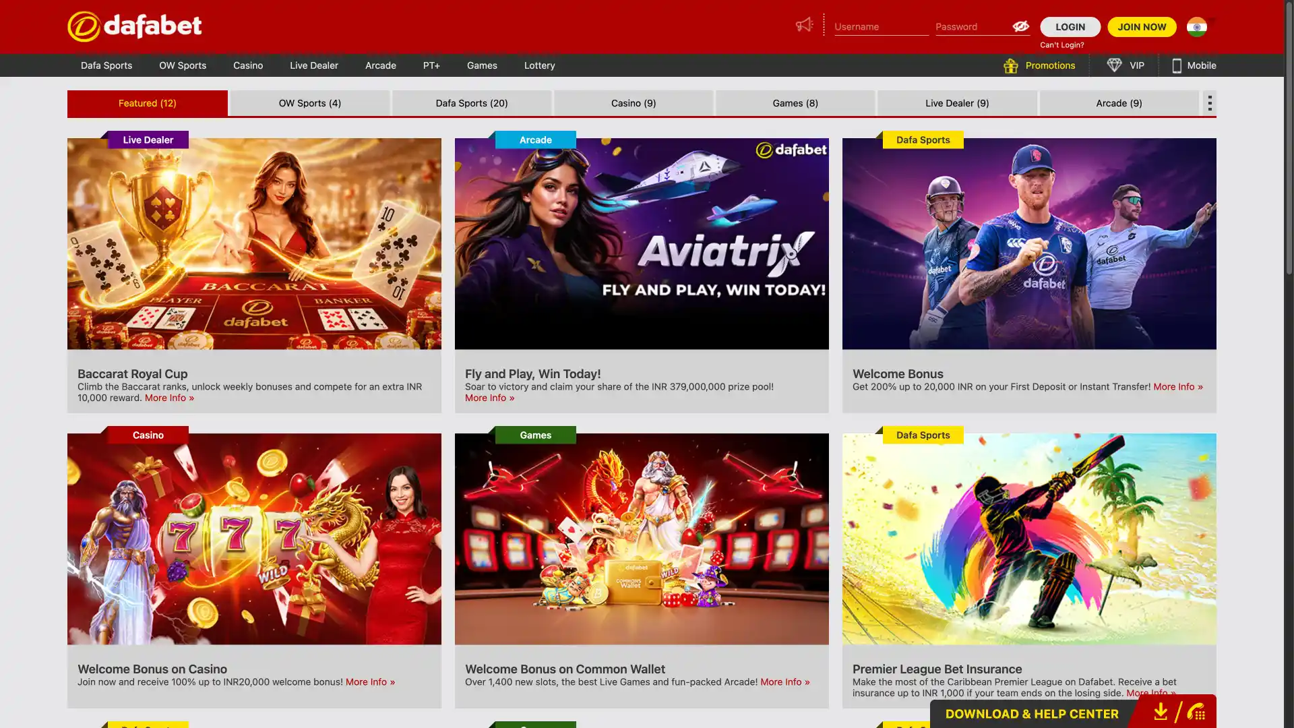The width and height of the screenshot is (1294, 728).
Task: Open OW Sports in the navigation menu
Action: [183, 65]
